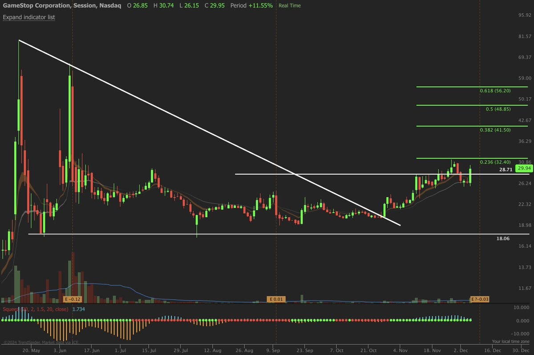This screenshot has height=355, width=534.
Task: Open the 'E ?-0.03' upcoming earnings marker
Action: tap(480, 299)
